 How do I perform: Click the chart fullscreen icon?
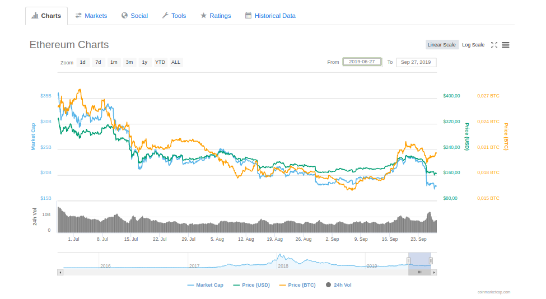point(494,45)
